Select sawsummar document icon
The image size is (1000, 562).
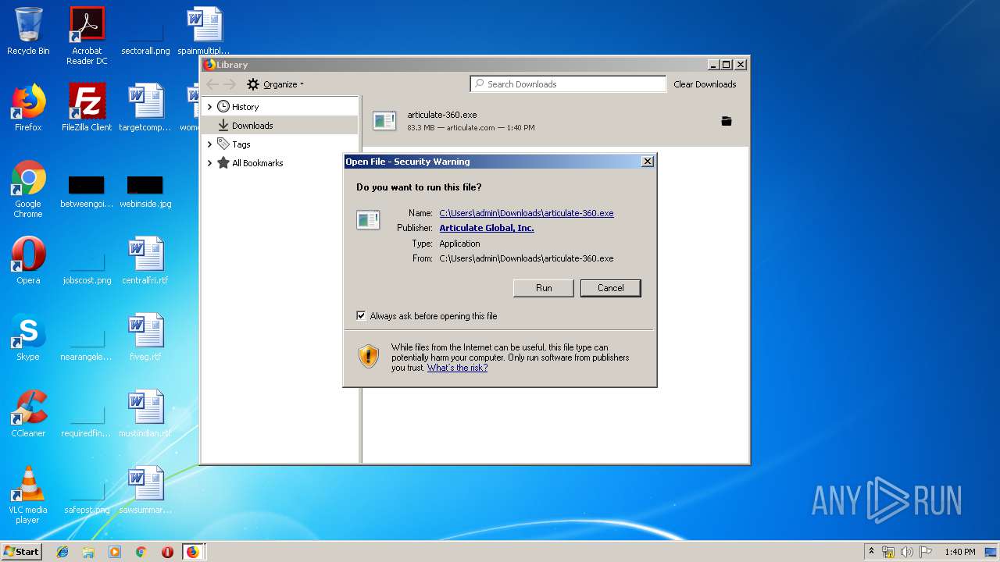pos(145,490)
